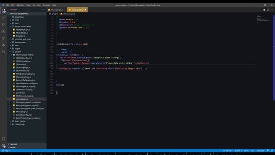Click the code minimap
The width and height of the screenshot is (275, 155).
265,19
